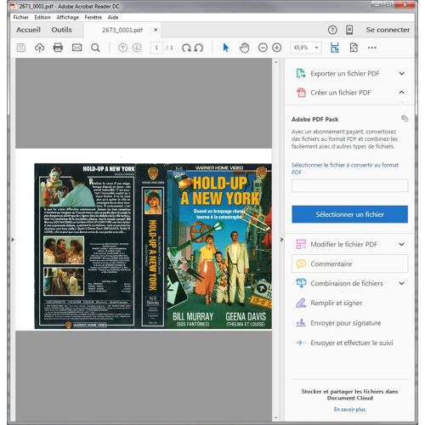Expand Exporter un fichier PDF section

401,74
